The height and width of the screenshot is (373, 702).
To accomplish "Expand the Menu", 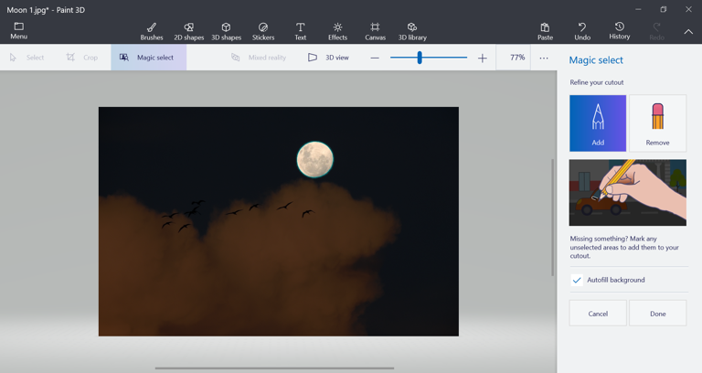I will [x=18, y=31].
